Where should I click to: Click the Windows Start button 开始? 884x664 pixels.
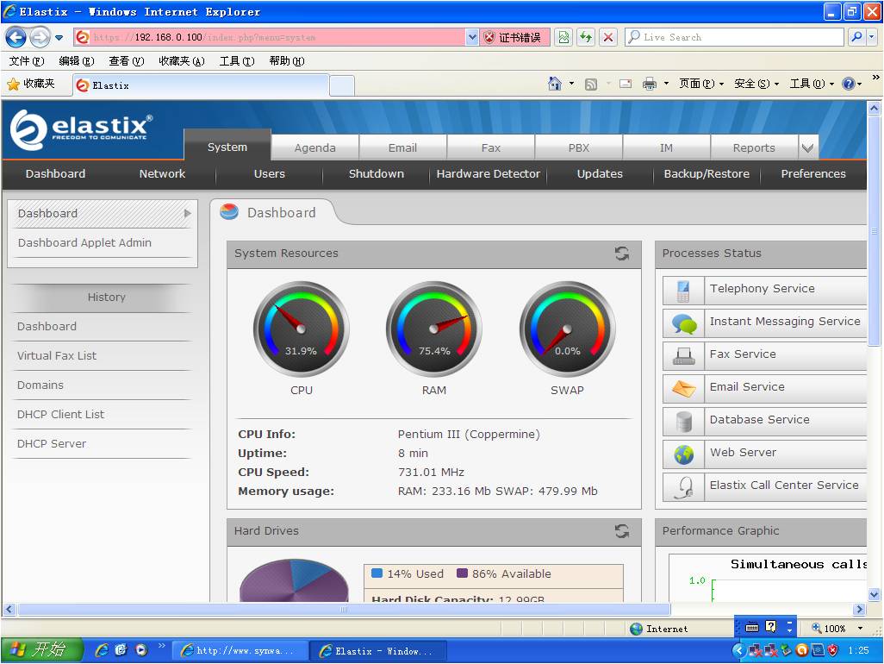[x=41, y=650]
